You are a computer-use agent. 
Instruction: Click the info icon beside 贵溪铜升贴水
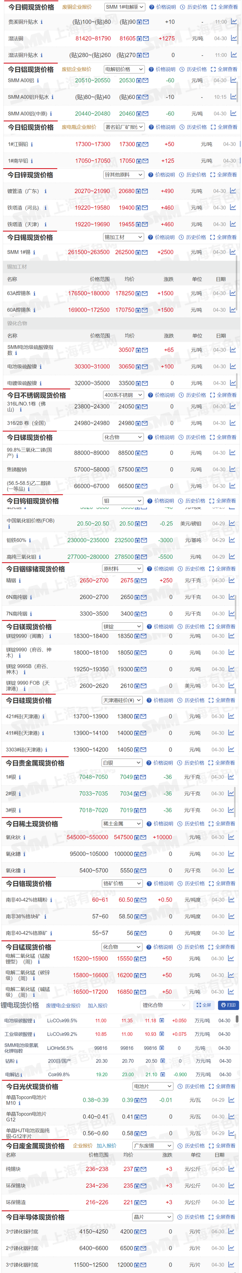41,22
